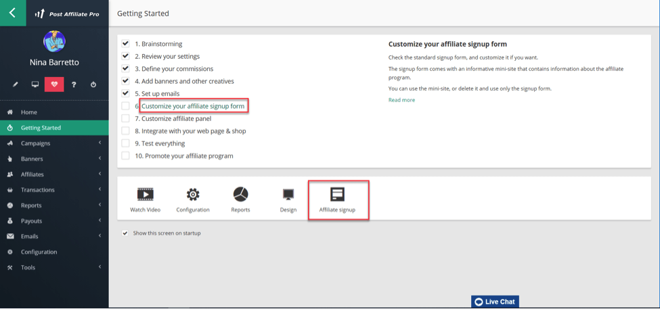Open Campaigns menu item label
The width and height of the screenshot is (660, 309).
point(35,143)
